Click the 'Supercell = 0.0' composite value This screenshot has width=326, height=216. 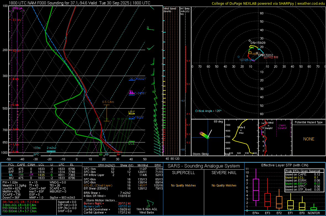[67, 202]
